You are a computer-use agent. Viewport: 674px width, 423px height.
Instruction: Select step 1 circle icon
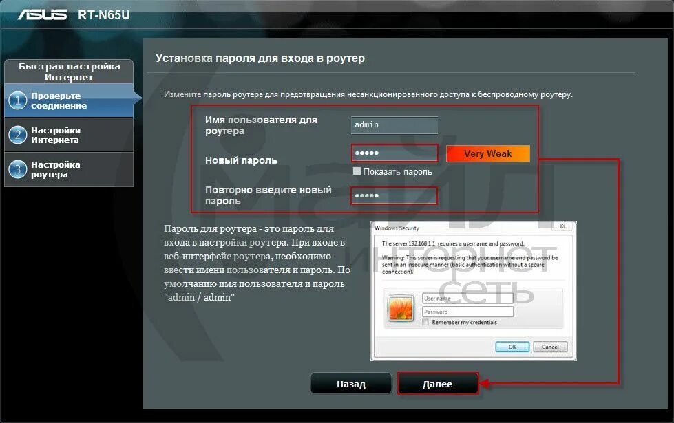18,100
